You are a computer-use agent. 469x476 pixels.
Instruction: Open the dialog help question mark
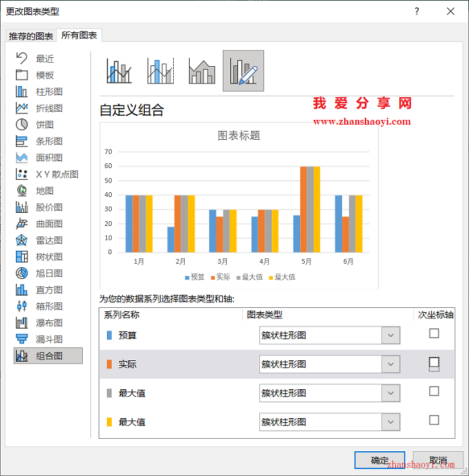[x=417, y=11]
